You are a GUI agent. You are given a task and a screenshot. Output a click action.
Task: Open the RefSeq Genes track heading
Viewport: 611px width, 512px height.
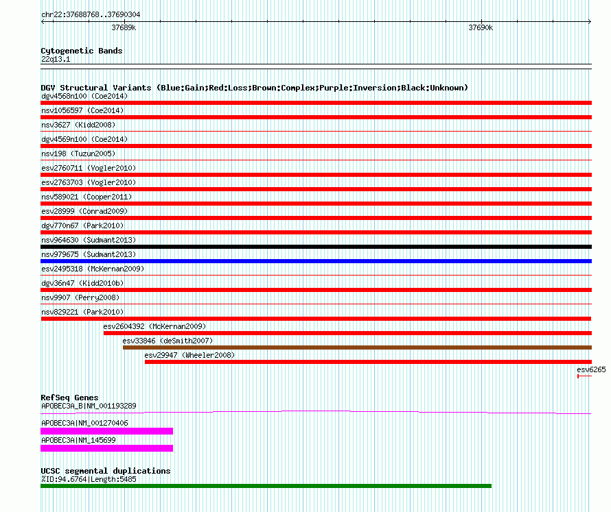pos(70,398)
